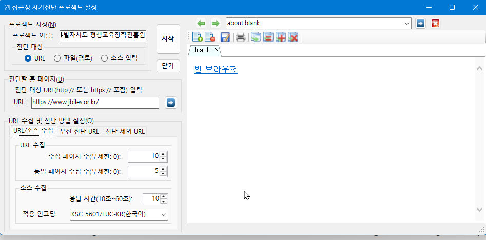Expand the 적용 인코딩 dropdown
The image size is (486, 240).
(x=164, y=214)
